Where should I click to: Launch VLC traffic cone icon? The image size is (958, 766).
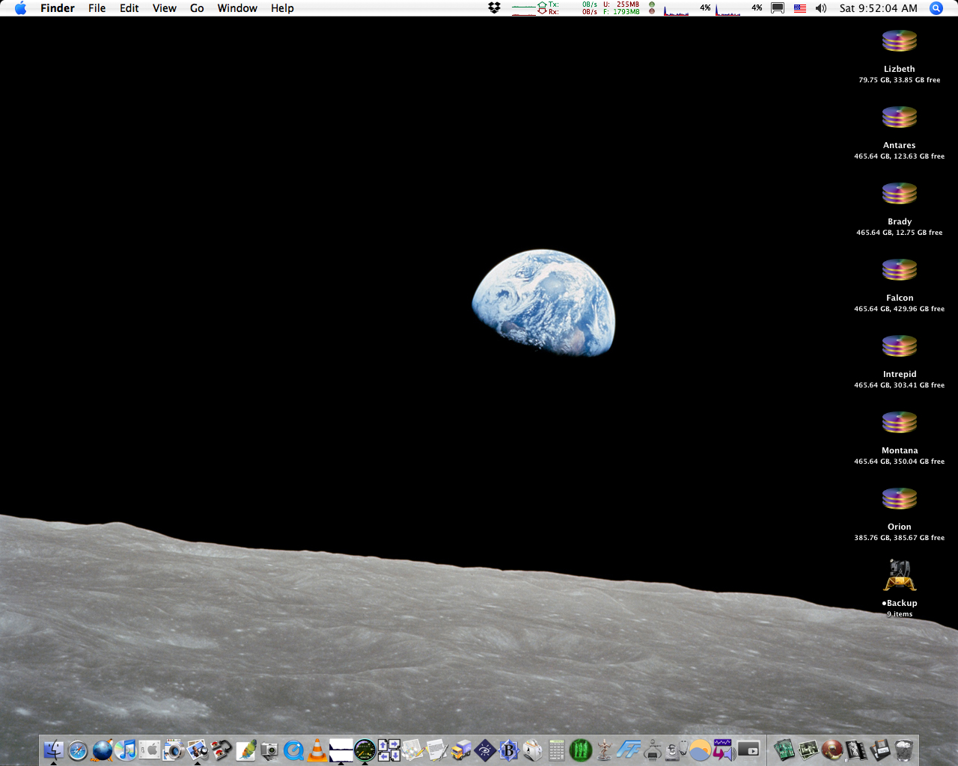click(x=317, y=750)
